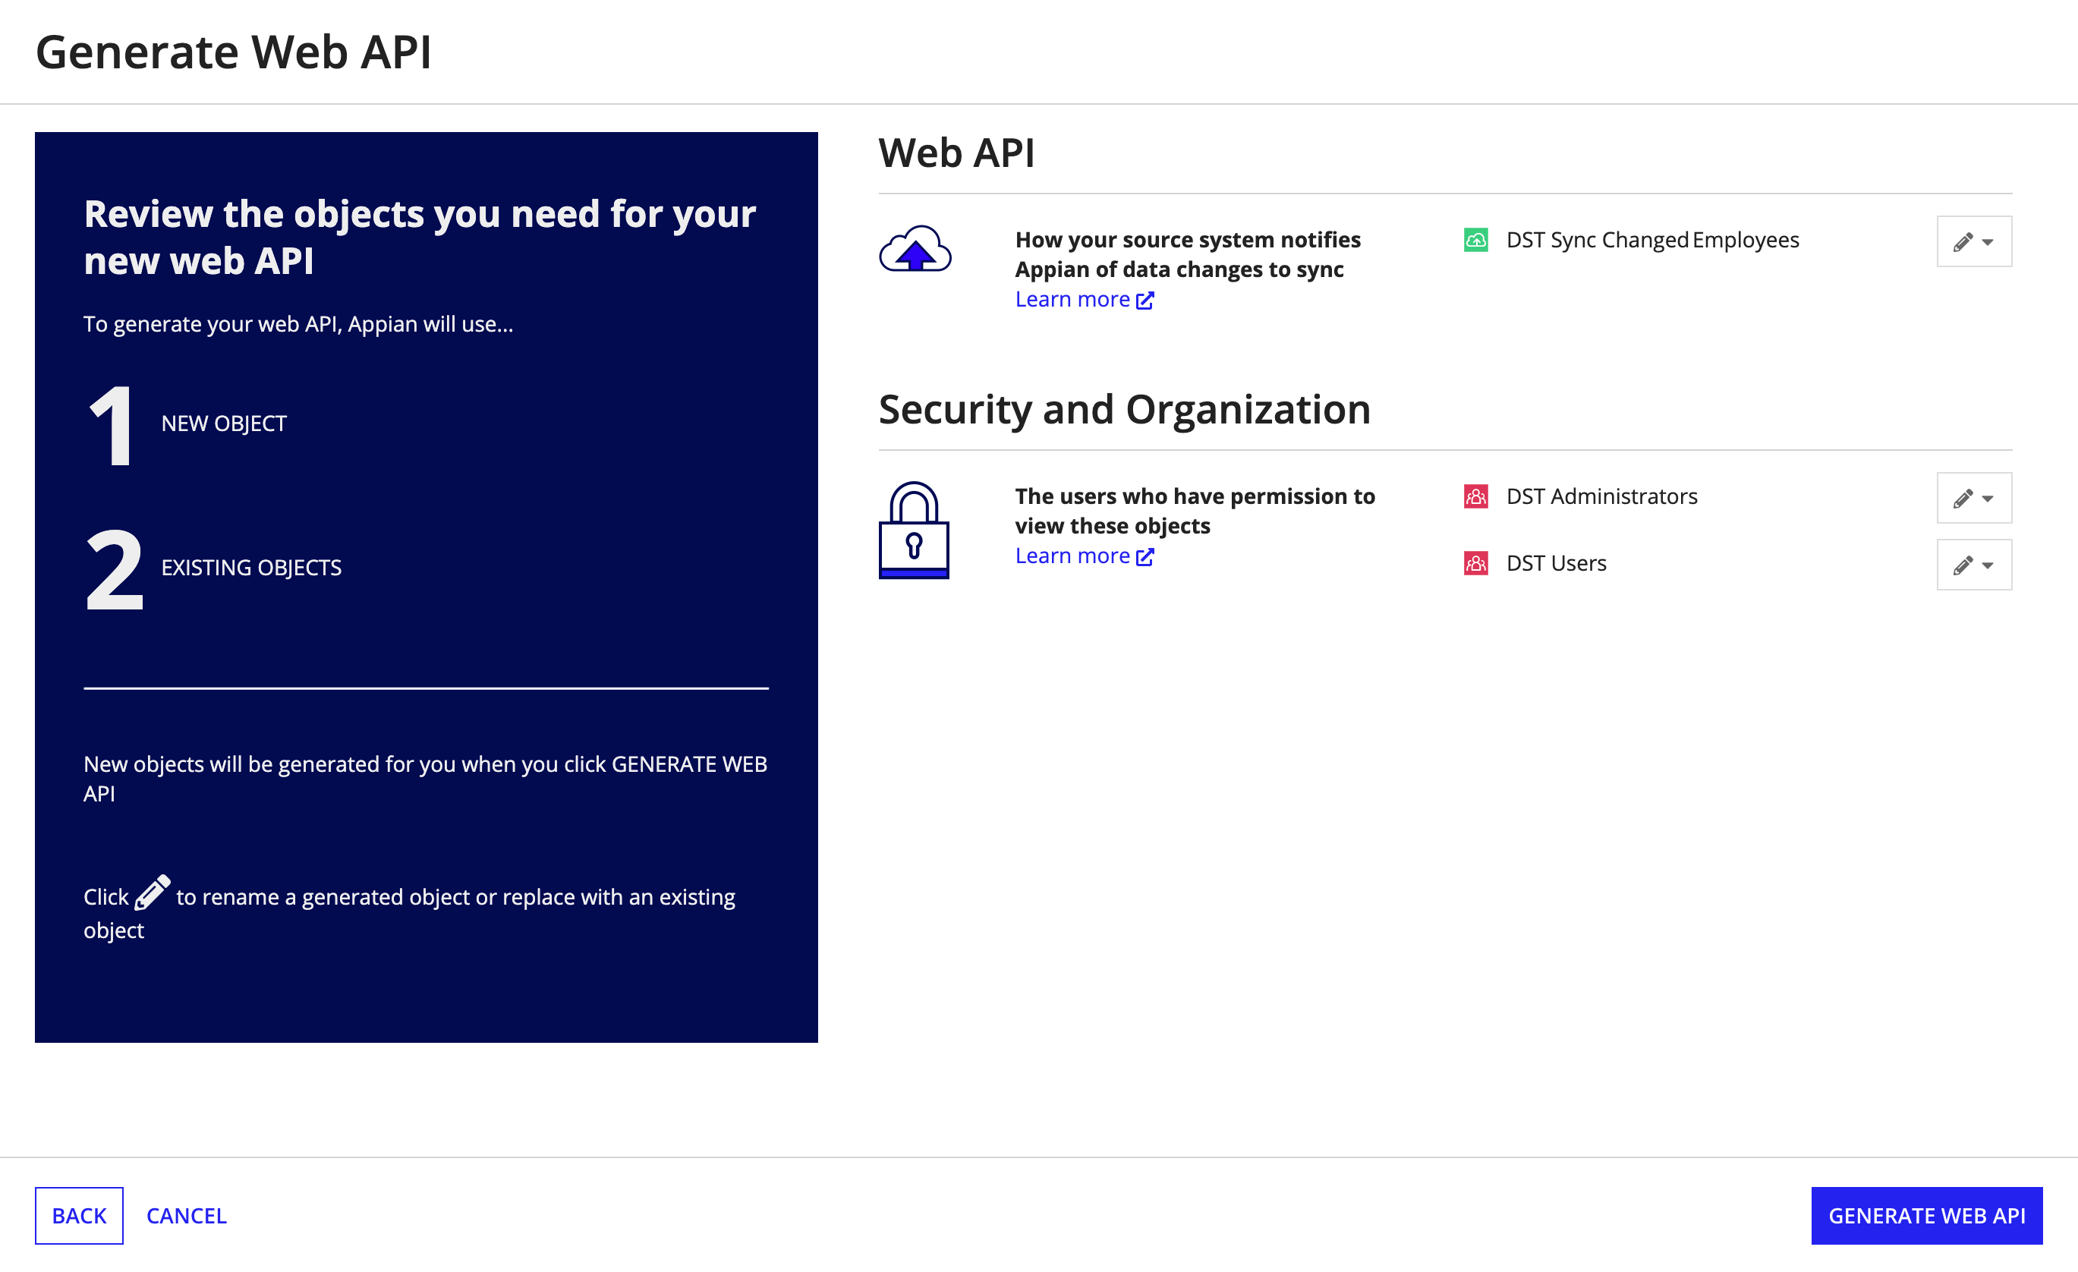Open edit dropdown for DST Sync Changed Employees
The height and width of the screenshot is (1272, 2078).
[1973, 241]
